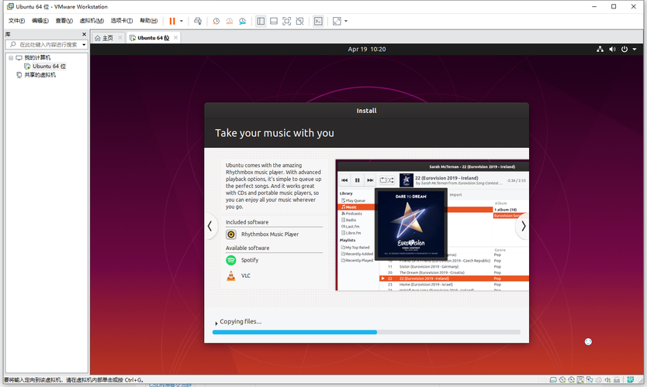Open the snapshot manager

[242, 21]
